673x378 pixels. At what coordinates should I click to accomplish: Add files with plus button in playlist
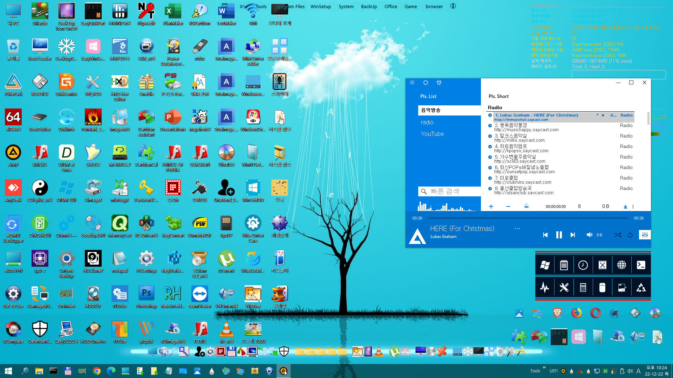tap(491, 206)
